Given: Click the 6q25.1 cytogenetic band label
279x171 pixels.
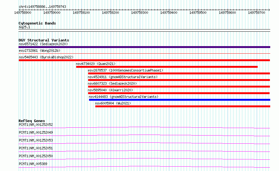Looking at the screenshot, I should pyautogui.click(x=24, y=27).
